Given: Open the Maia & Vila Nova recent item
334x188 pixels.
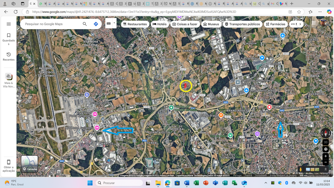Looking at the screenshot, I should [x=9, y=80].
